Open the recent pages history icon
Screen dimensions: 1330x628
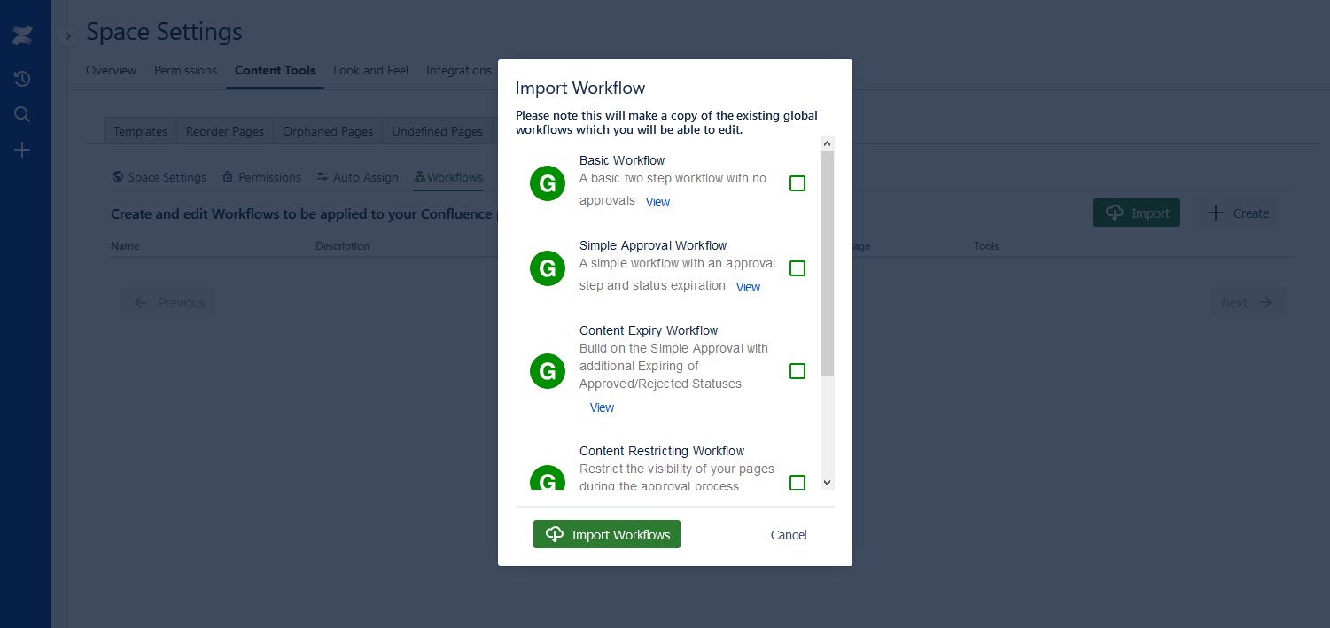22,79
